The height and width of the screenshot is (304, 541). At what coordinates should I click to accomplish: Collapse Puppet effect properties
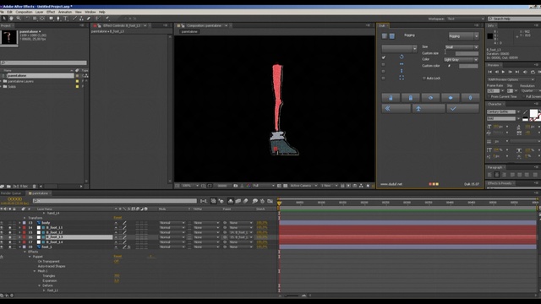[x=30, y=257]
